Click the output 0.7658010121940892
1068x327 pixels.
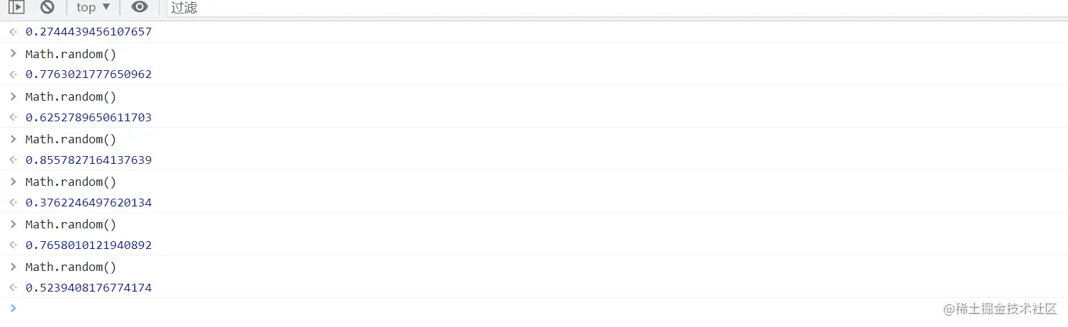pos(89,245)
